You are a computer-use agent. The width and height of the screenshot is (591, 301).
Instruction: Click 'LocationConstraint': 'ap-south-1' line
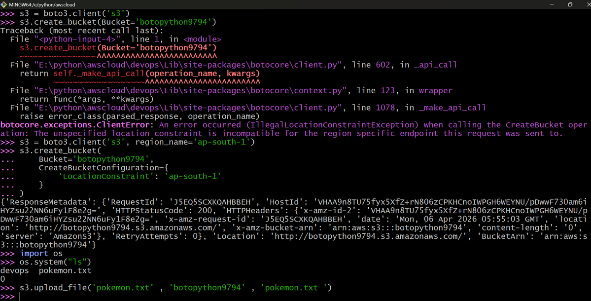(x=139, y=177)
